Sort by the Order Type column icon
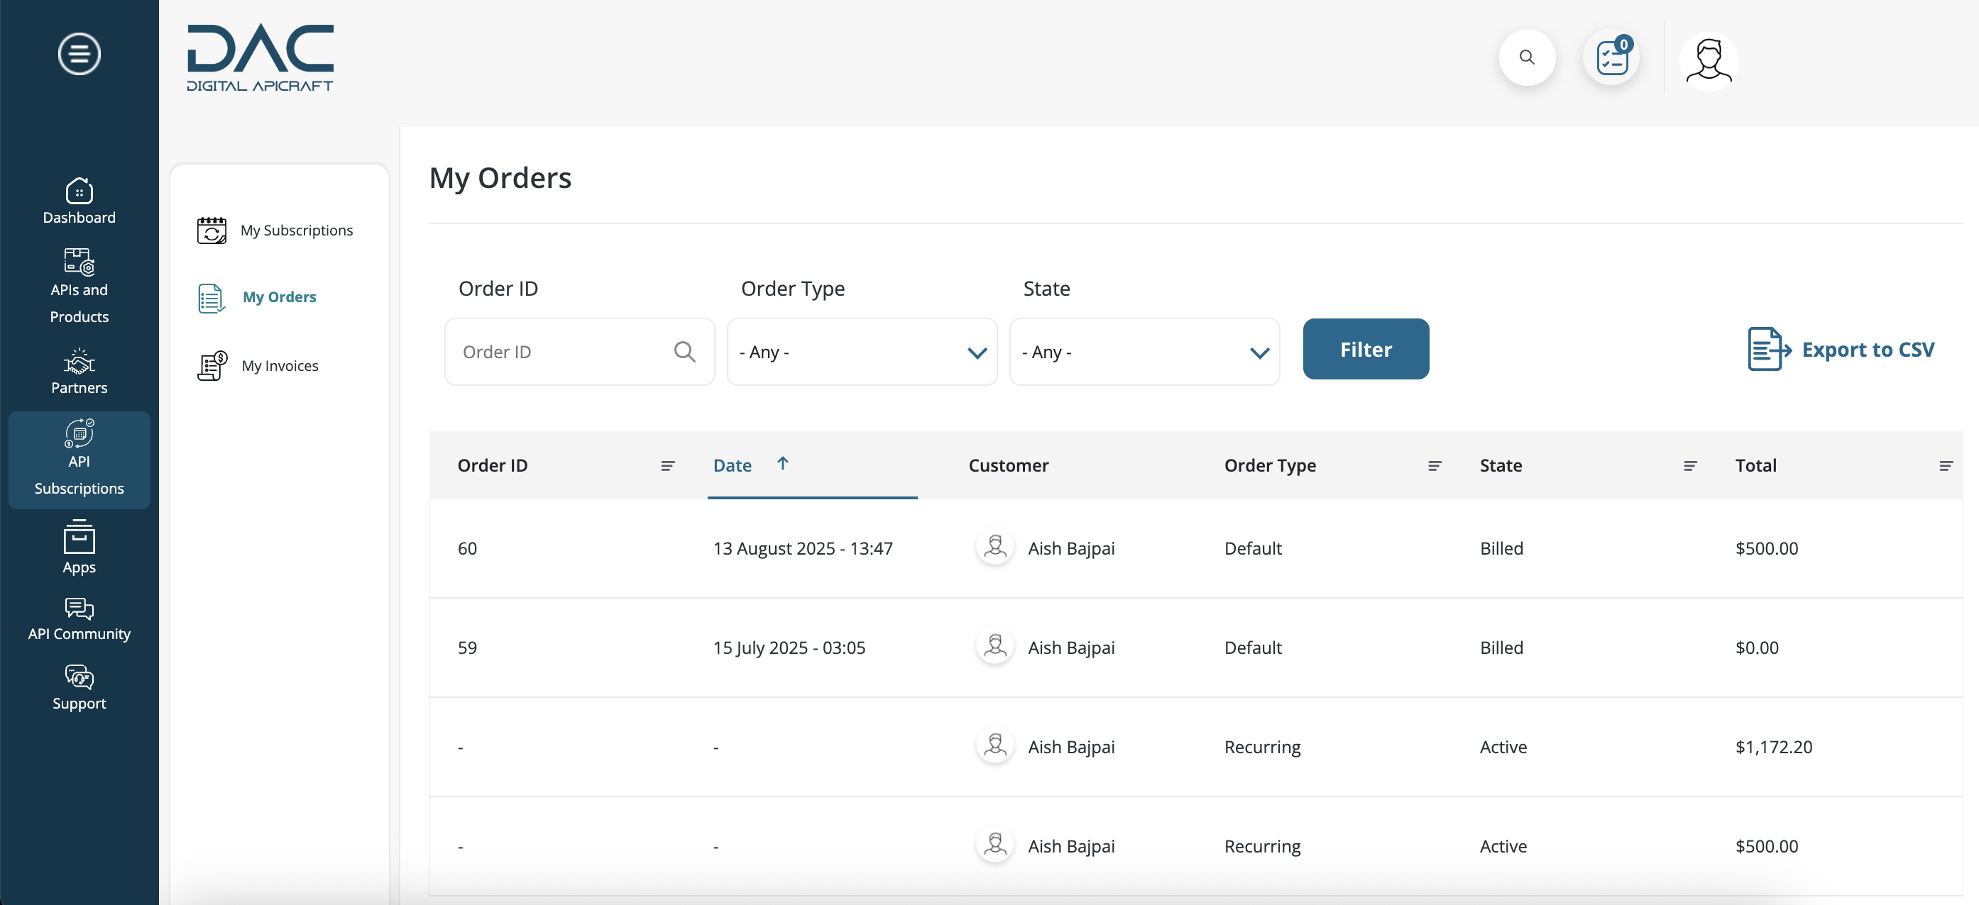Viewport: 1979px width, 905px height. [1435, 466]
